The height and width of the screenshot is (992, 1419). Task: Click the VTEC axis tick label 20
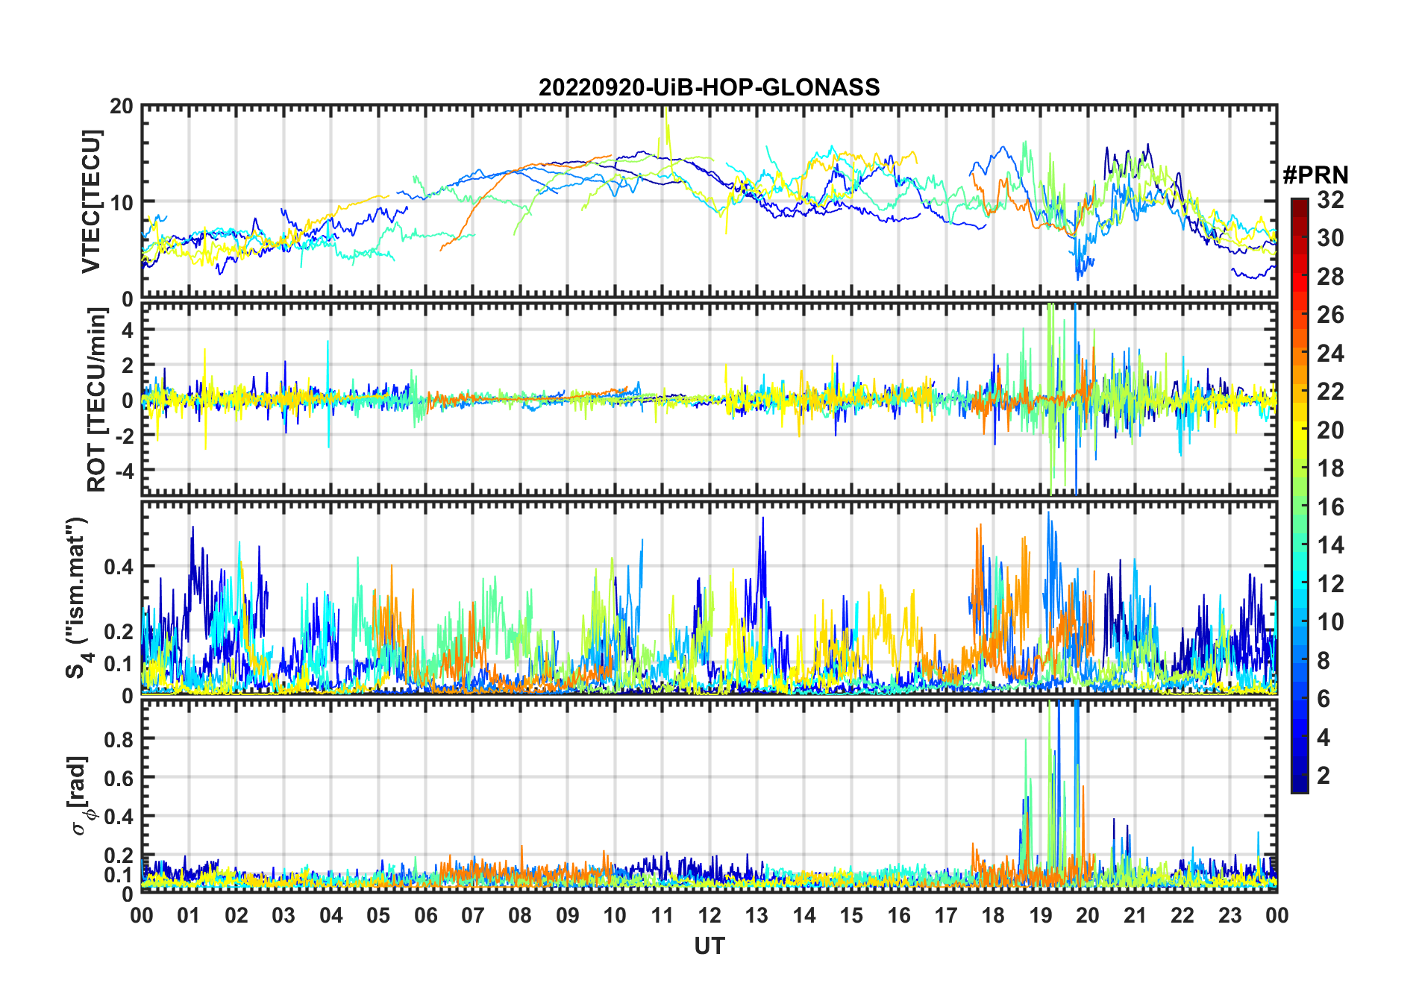click(x=121, y=107)
